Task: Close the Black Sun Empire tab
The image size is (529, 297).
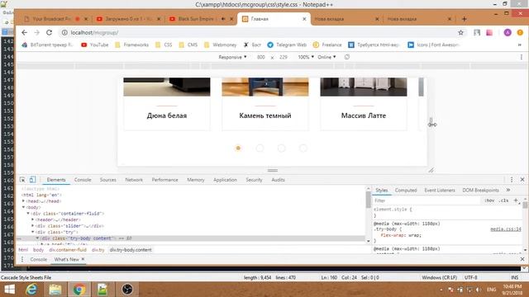Action: pos(231,19)
